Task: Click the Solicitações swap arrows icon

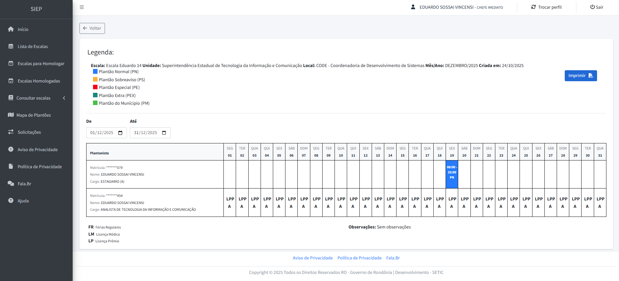Action: point(11,132)
